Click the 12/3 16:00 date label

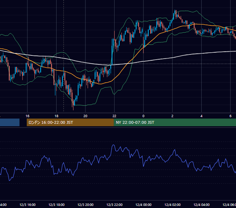point(27,205)
